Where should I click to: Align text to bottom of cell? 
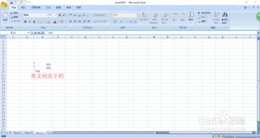79,15
